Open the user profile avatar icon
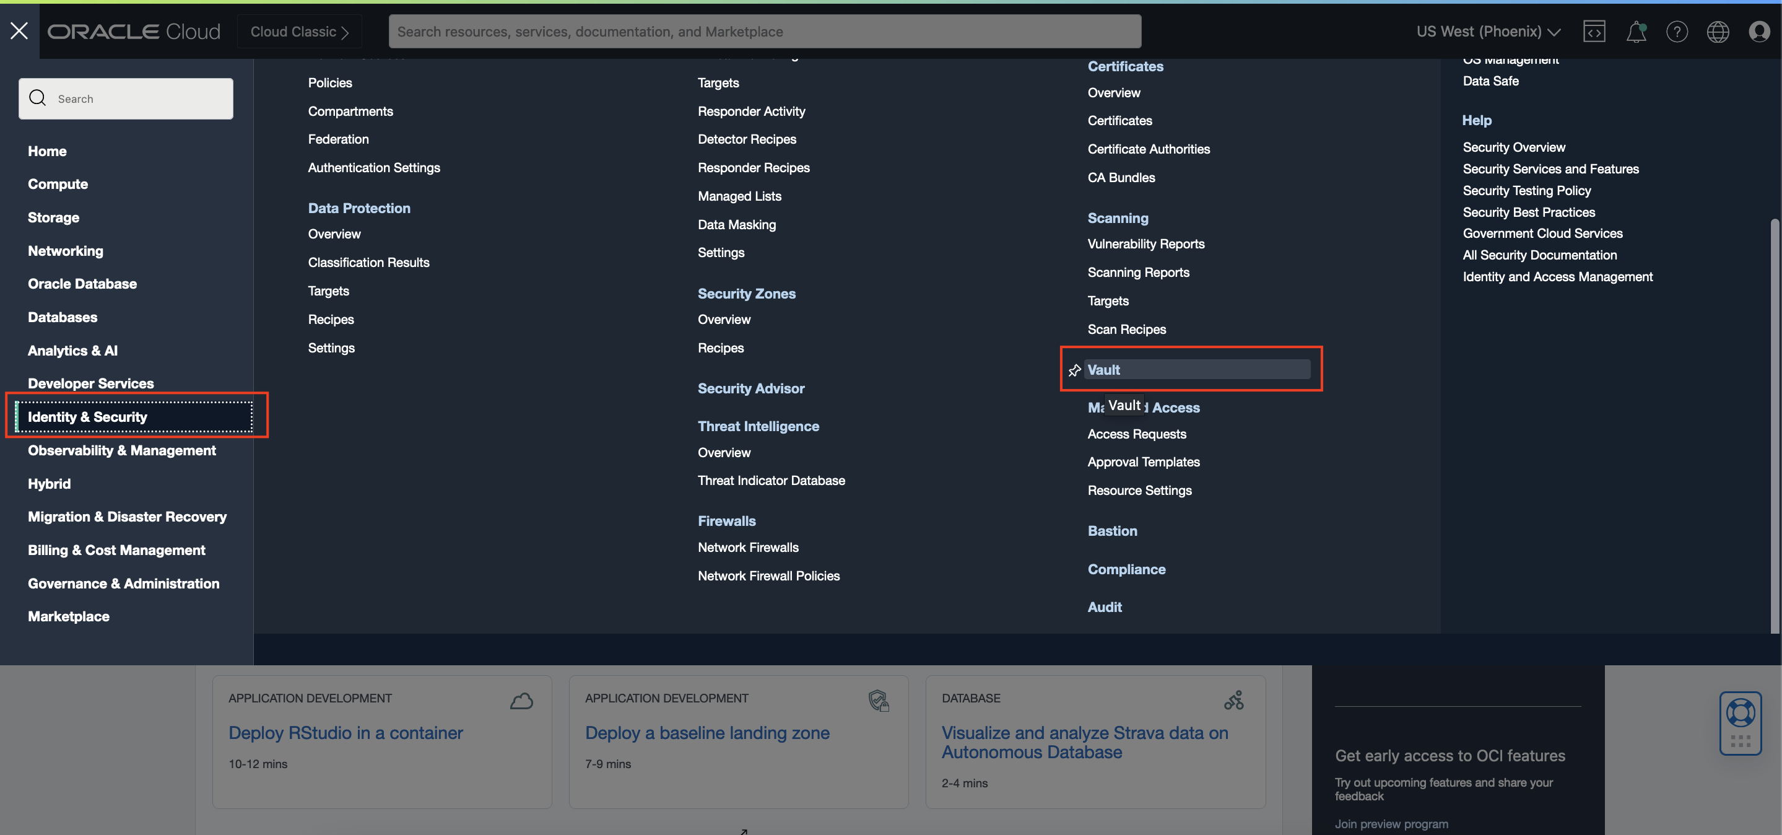Viewport: 1782px width, 835px height. (1758, 31)
